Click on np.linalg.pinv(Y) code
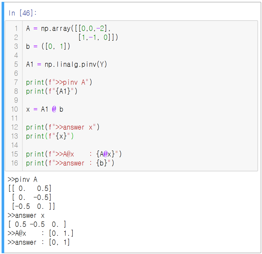The height and width of the screenshot is (254, 262). tap(76, 64)
